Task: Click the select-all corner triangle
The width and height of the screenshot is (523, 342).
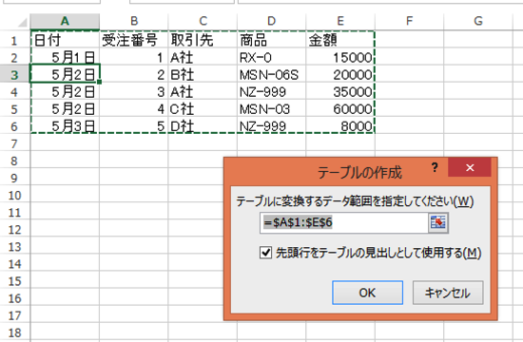Action: [22, 22]
